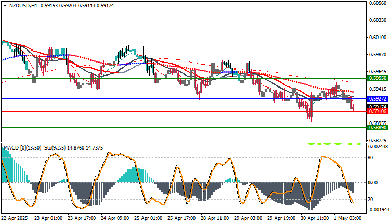Screen dimensions: 390x224
Task: Select the 1 May 03:00 time label
Action: (x=348, y=218)
